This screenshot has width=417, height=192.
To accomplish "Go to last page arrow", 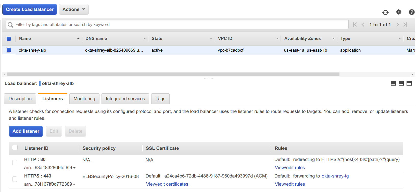I will [405, 25].
